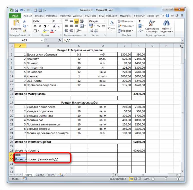This screenshot has height=190, width=193.
Task: Toggle underline with the Ч button
Action: click(45, 26)
